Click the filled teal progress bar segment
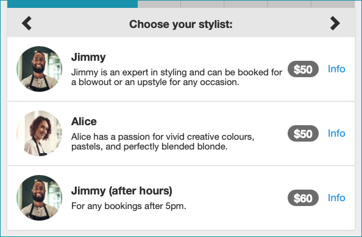This screenshot has height=237, width=362. (x=73, y=4)
